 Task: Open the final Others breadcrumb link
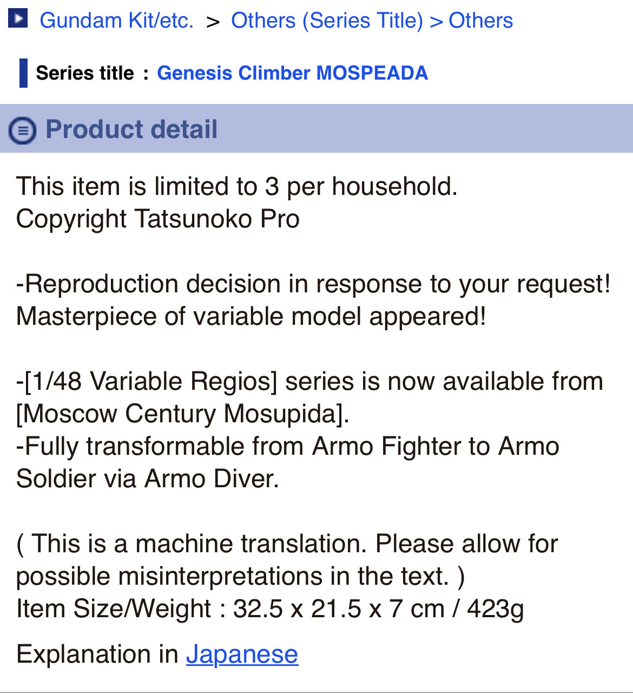[480, 21]
